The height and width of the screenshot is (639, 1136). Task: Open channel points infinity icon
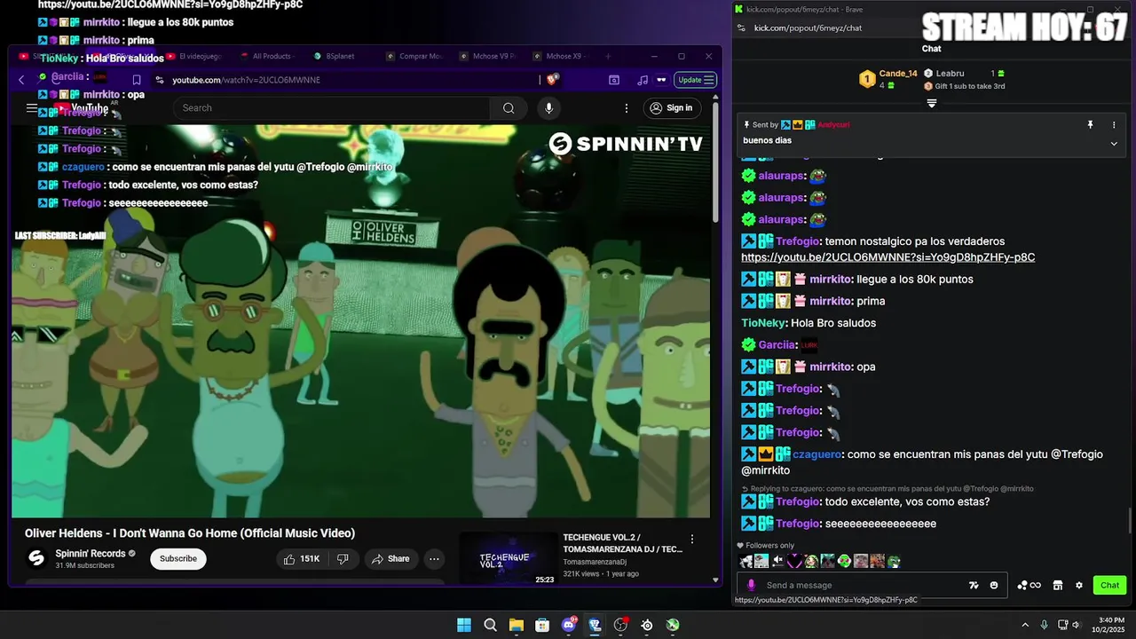pyautogui.click(x=1029, y=585)
